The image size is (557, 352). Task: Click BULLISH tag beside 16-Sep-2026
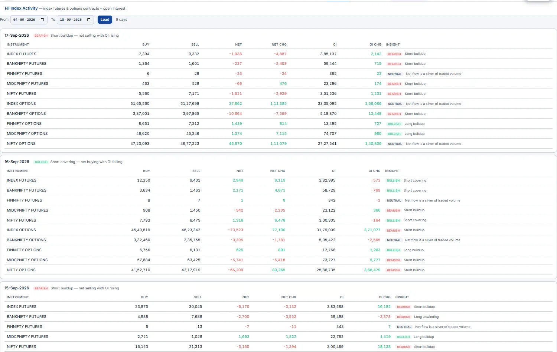(41, 162)
